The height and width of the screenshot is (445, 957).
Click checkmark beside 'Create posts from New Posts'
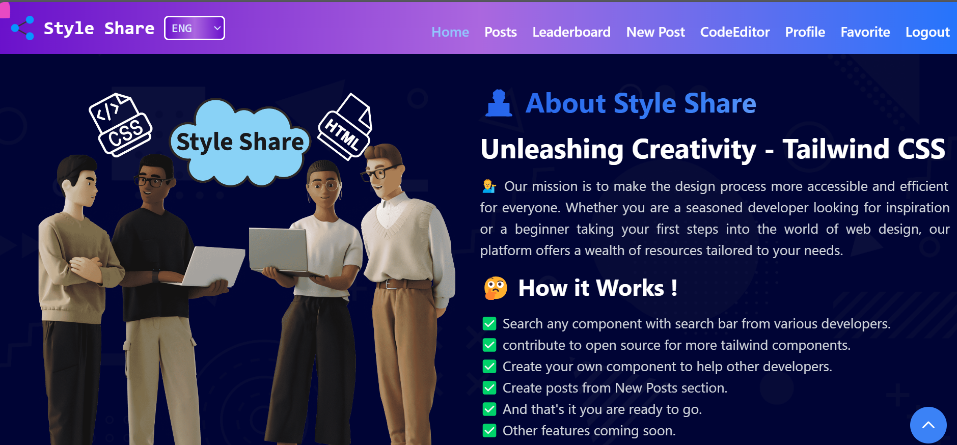[x=489, y=388]
